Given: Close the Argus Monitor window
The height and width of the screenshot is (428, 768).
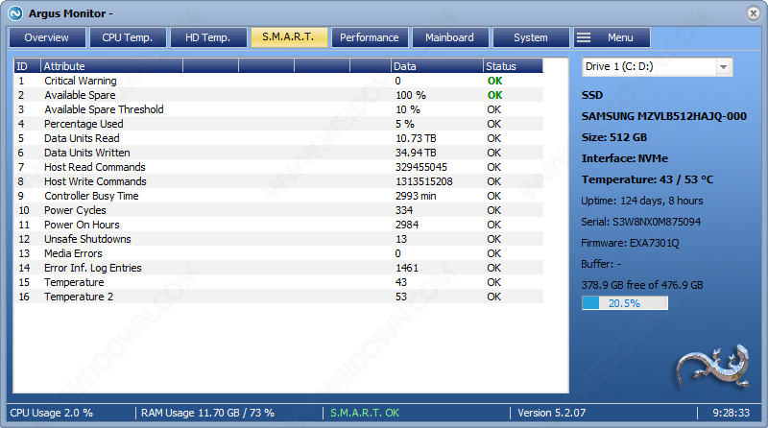Looking at the screenshot, I should click(x=754, y=13).
